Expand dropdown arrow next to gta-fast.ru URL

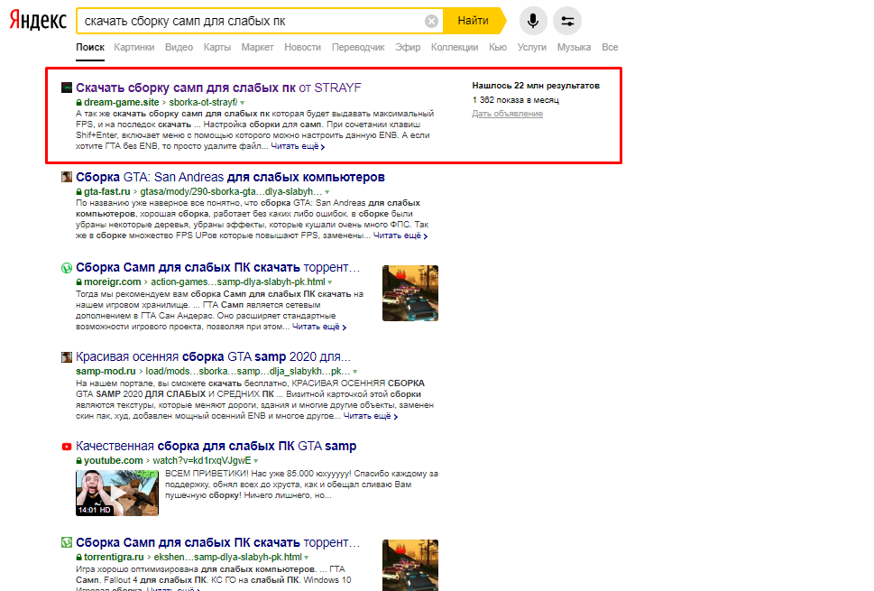[x=327, y=192]
